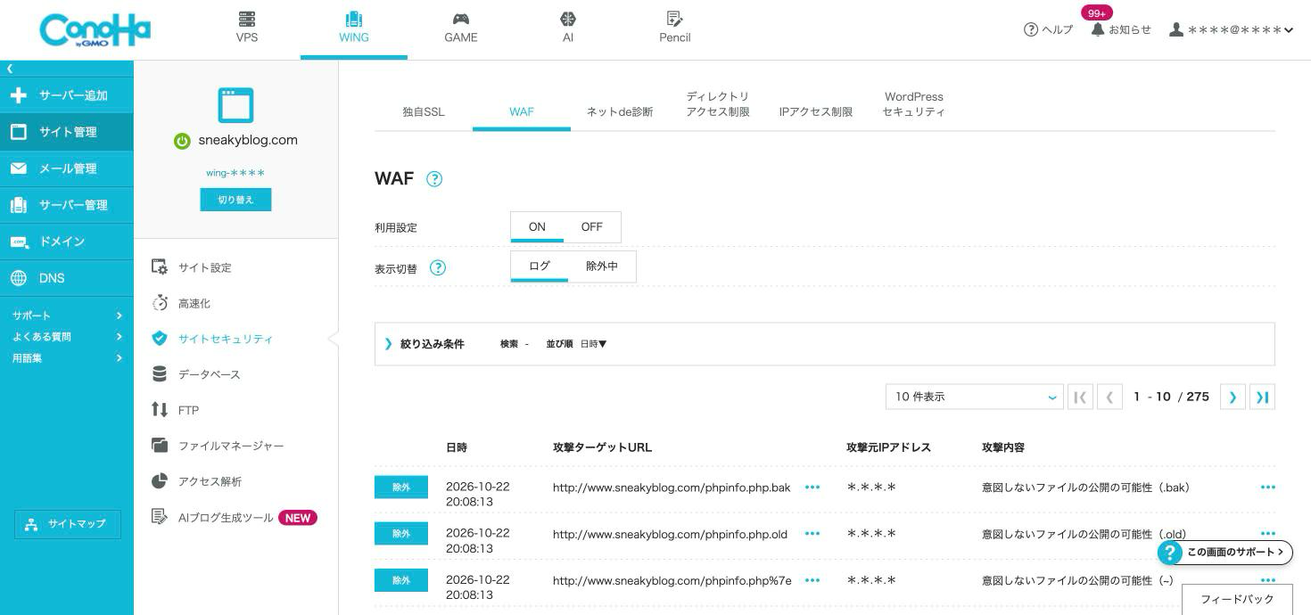The height and width of the screenshot is (615, 1311).
Task: Click the 切り替え site switch button
Action: tap(235, 200)
